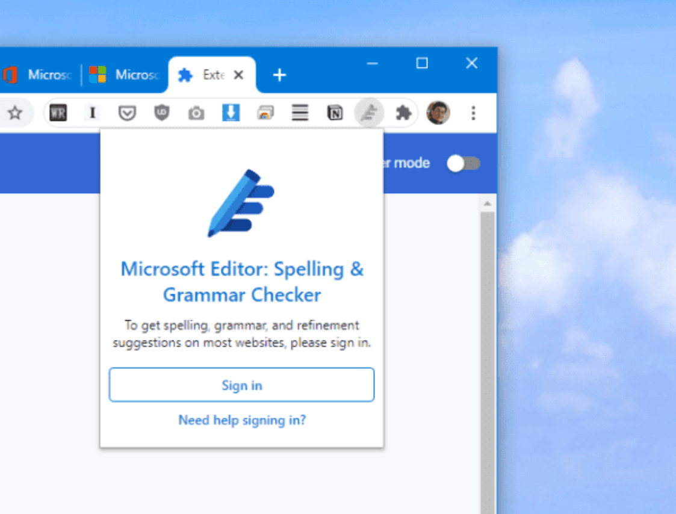Open the shield-shaped extension icon

161,113
